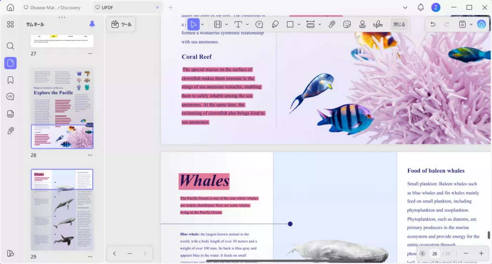The width and height of the screenshot is (492, 264).
Task: Select the cursor selection tool
Action: (x=193, y=24)
